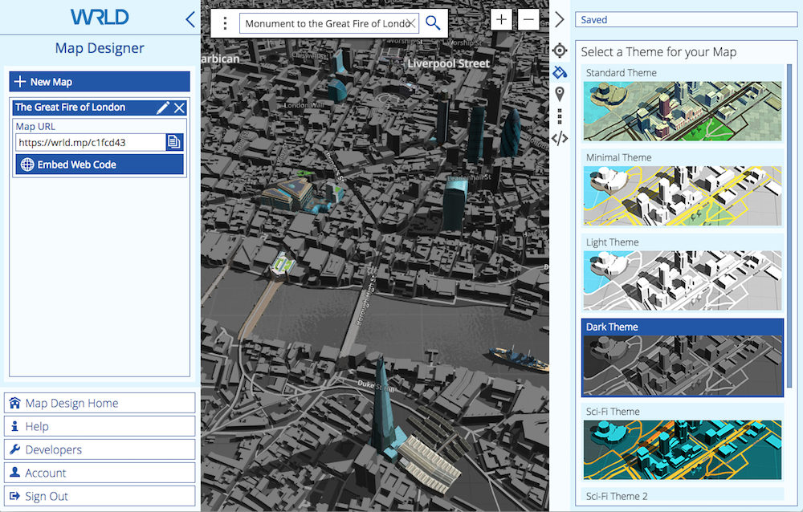Collapse the left Map Designer panel
Viewport: 803px width, 512px height.
190,19
